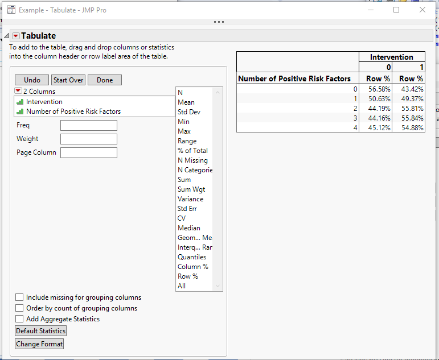This screenshot has width=439, height=360.
Task: Click the Start Over button
Action: 68,80
